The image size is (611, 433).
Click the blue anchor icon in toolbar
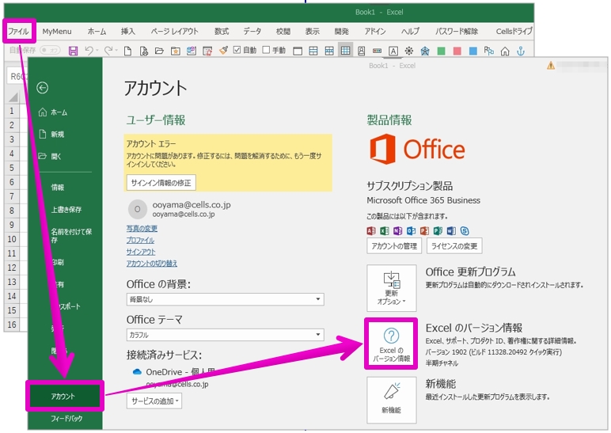521,51
